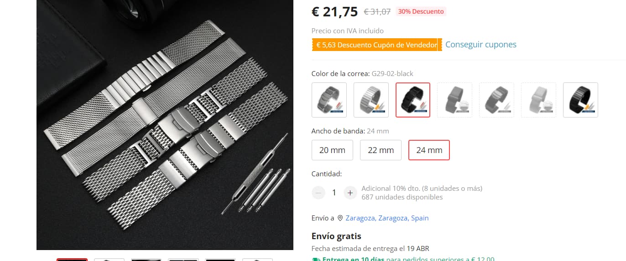Screen dimensions: 626x261
Task: Open the main watch straps product image
Action: tap(165, 125)
